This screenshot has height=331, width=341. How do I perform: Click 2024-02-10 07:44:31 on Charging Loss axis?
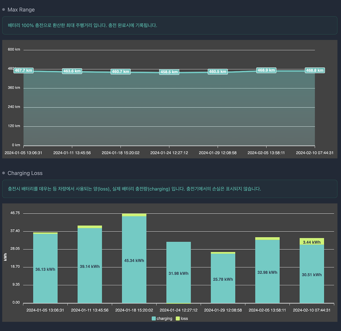(312, 310)
